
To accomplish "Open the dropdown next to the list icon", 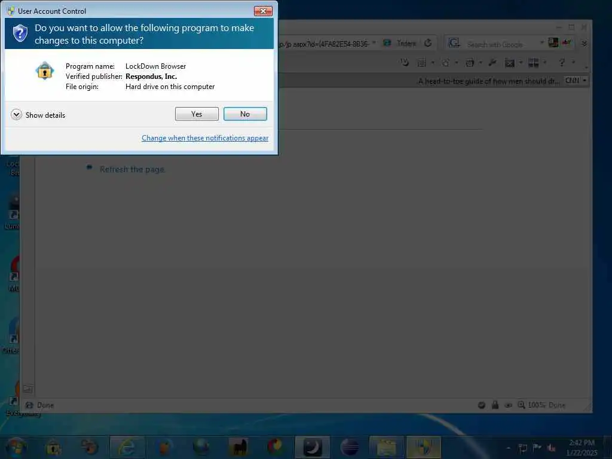I will click(433, 62).
